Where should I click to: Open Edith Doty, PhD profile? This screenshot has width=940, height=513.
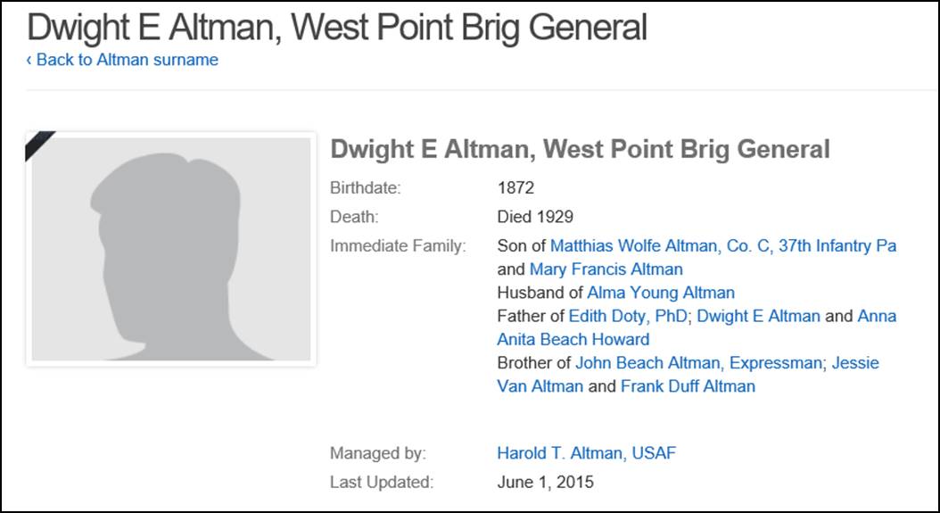pos(628,316)
